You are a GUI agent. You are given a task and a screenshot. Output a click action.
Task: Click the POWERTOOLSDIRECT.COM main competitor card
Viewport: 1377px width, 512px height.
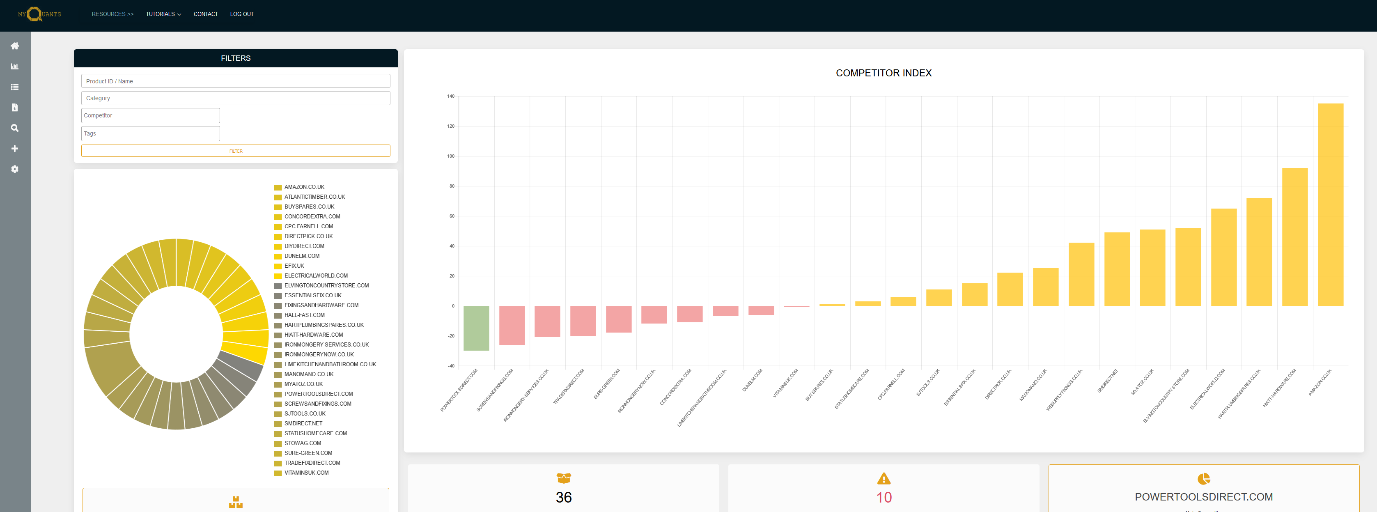click(1204, 489)
